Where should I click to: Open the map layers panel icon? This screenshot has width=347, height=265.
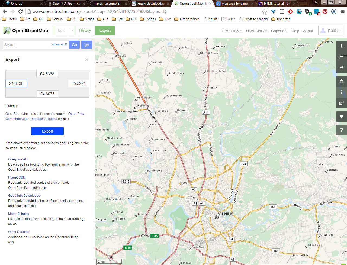tap(342, 81)
